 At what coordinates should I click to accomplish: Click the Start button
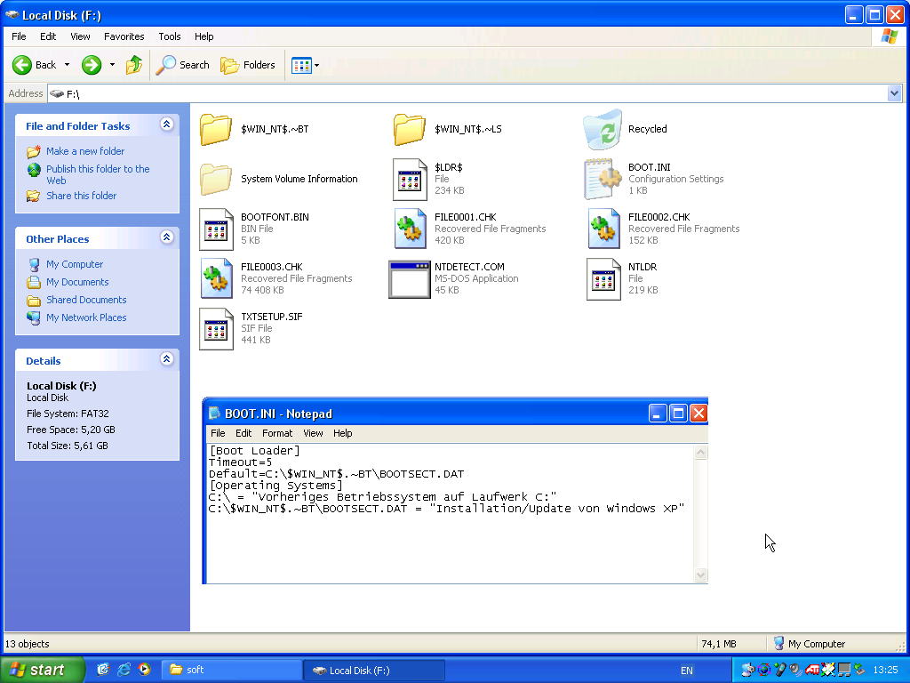[43, 670]
